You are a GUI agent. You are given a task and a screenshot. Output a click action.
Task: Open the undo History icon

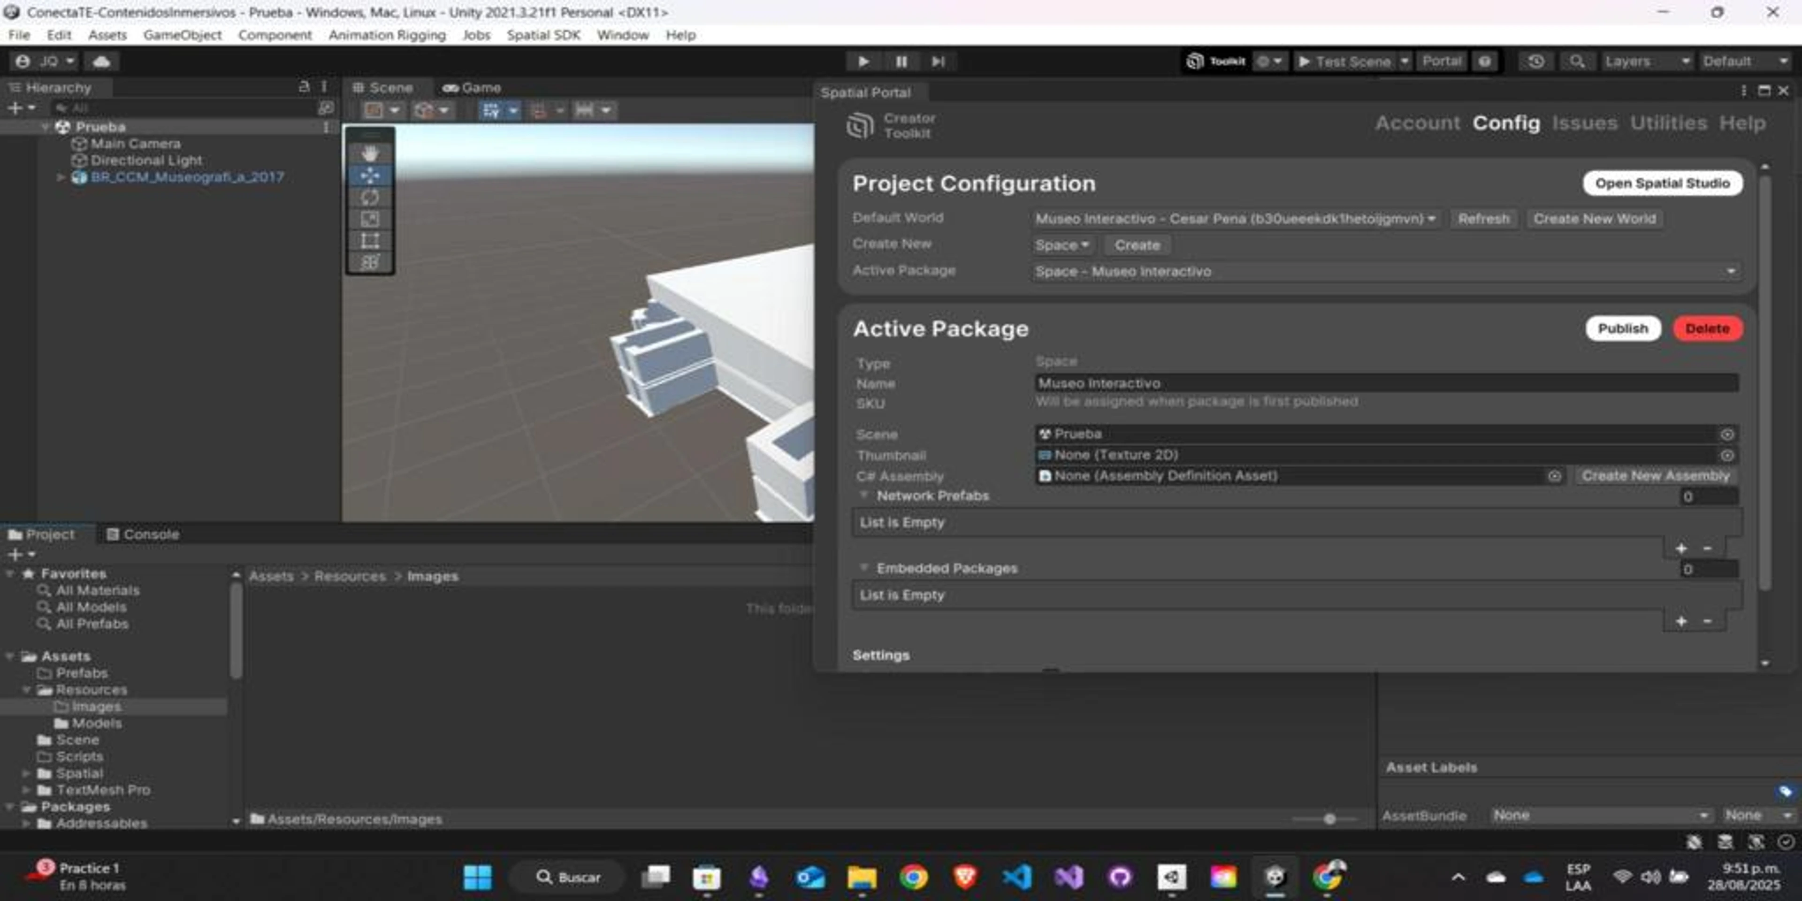pos(1535,61)
